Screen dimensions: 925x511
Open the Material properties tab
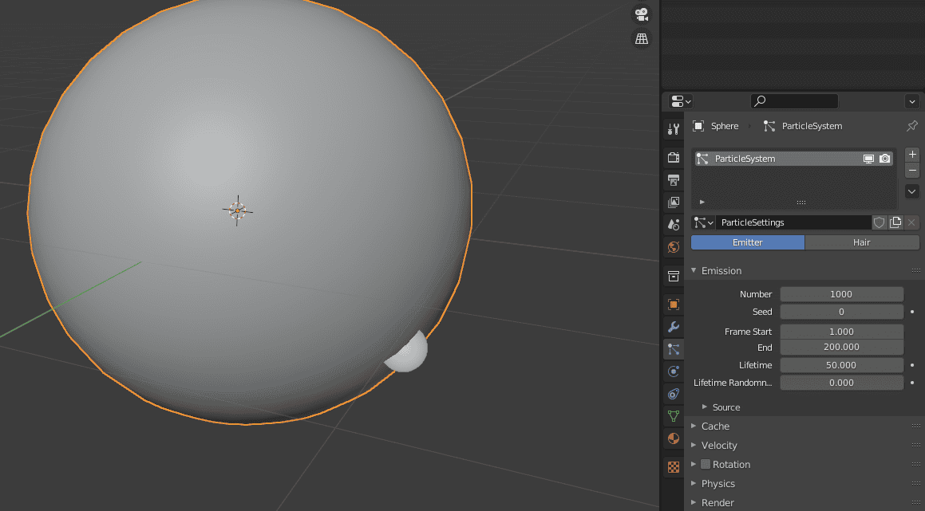[x=673, y=438]
